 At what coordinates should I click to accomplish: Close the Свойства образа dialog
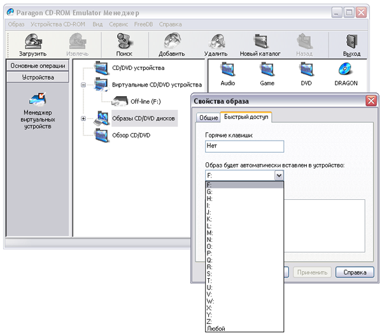pyautogui.click(x=371, y=101)
